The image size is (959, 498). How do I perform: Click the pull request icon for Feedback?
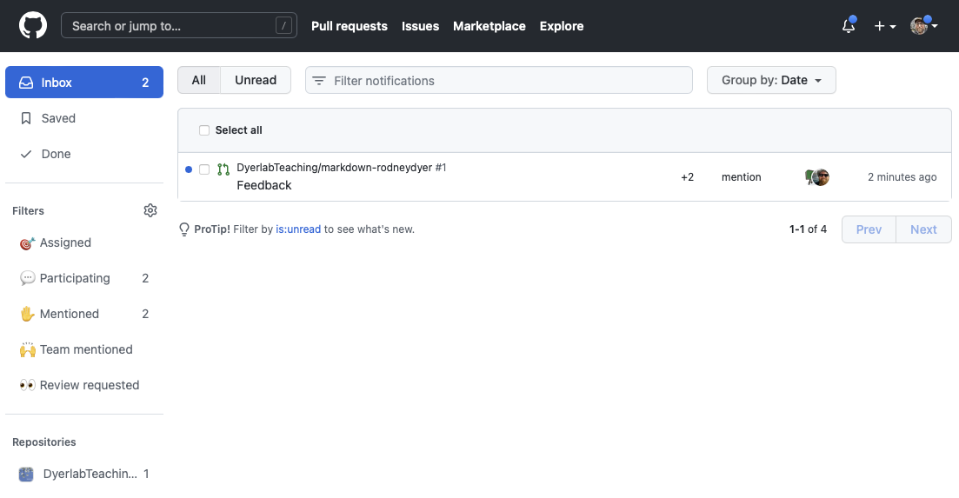coord(223,169)
